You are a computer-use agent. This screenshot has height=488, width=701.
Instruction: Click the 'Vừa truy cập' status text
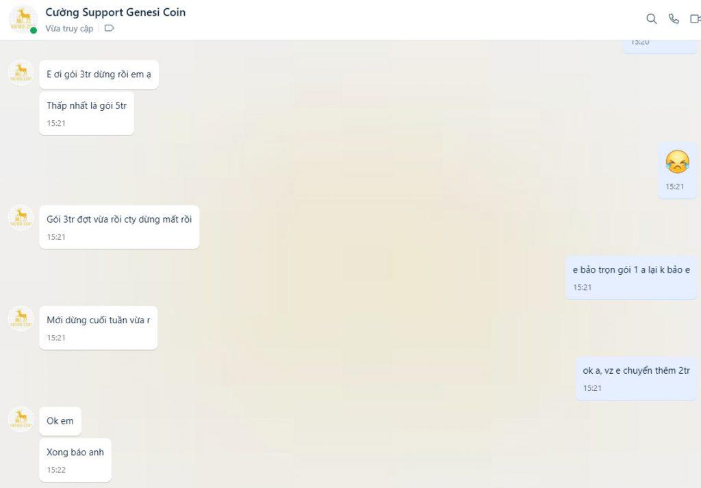coord(69,29)
